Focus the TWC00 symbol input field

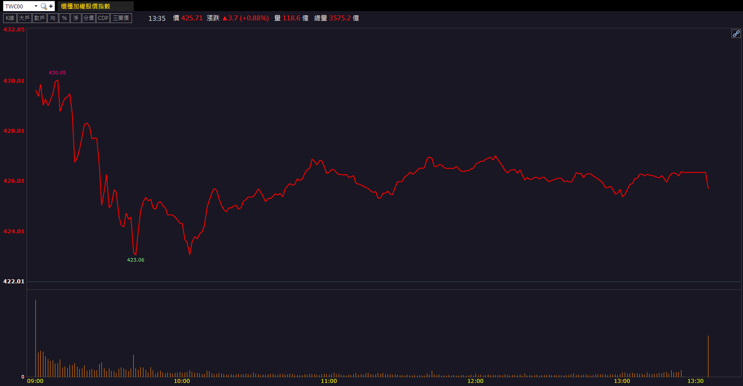click(x=18, y=6)
